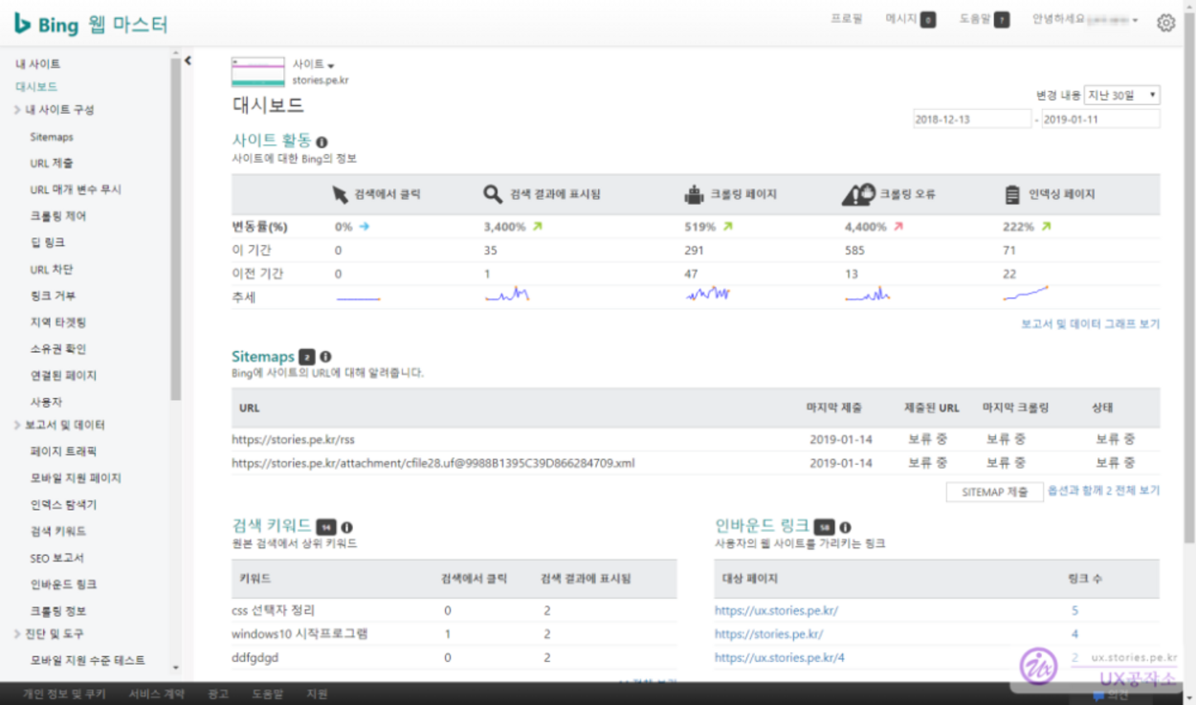Click the SITEMAP 제출 button
Viewport: 1196px width, 705px height.
pyautogui.click(x=994, y=492)
